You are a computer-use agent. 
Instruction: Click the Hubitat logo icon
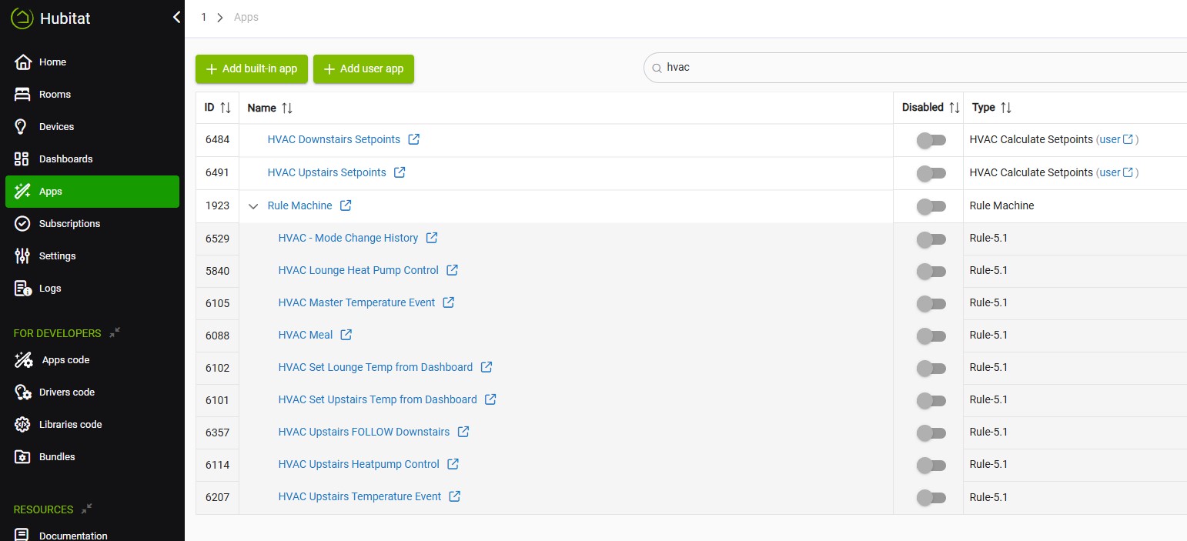click(x=22, y=18)
